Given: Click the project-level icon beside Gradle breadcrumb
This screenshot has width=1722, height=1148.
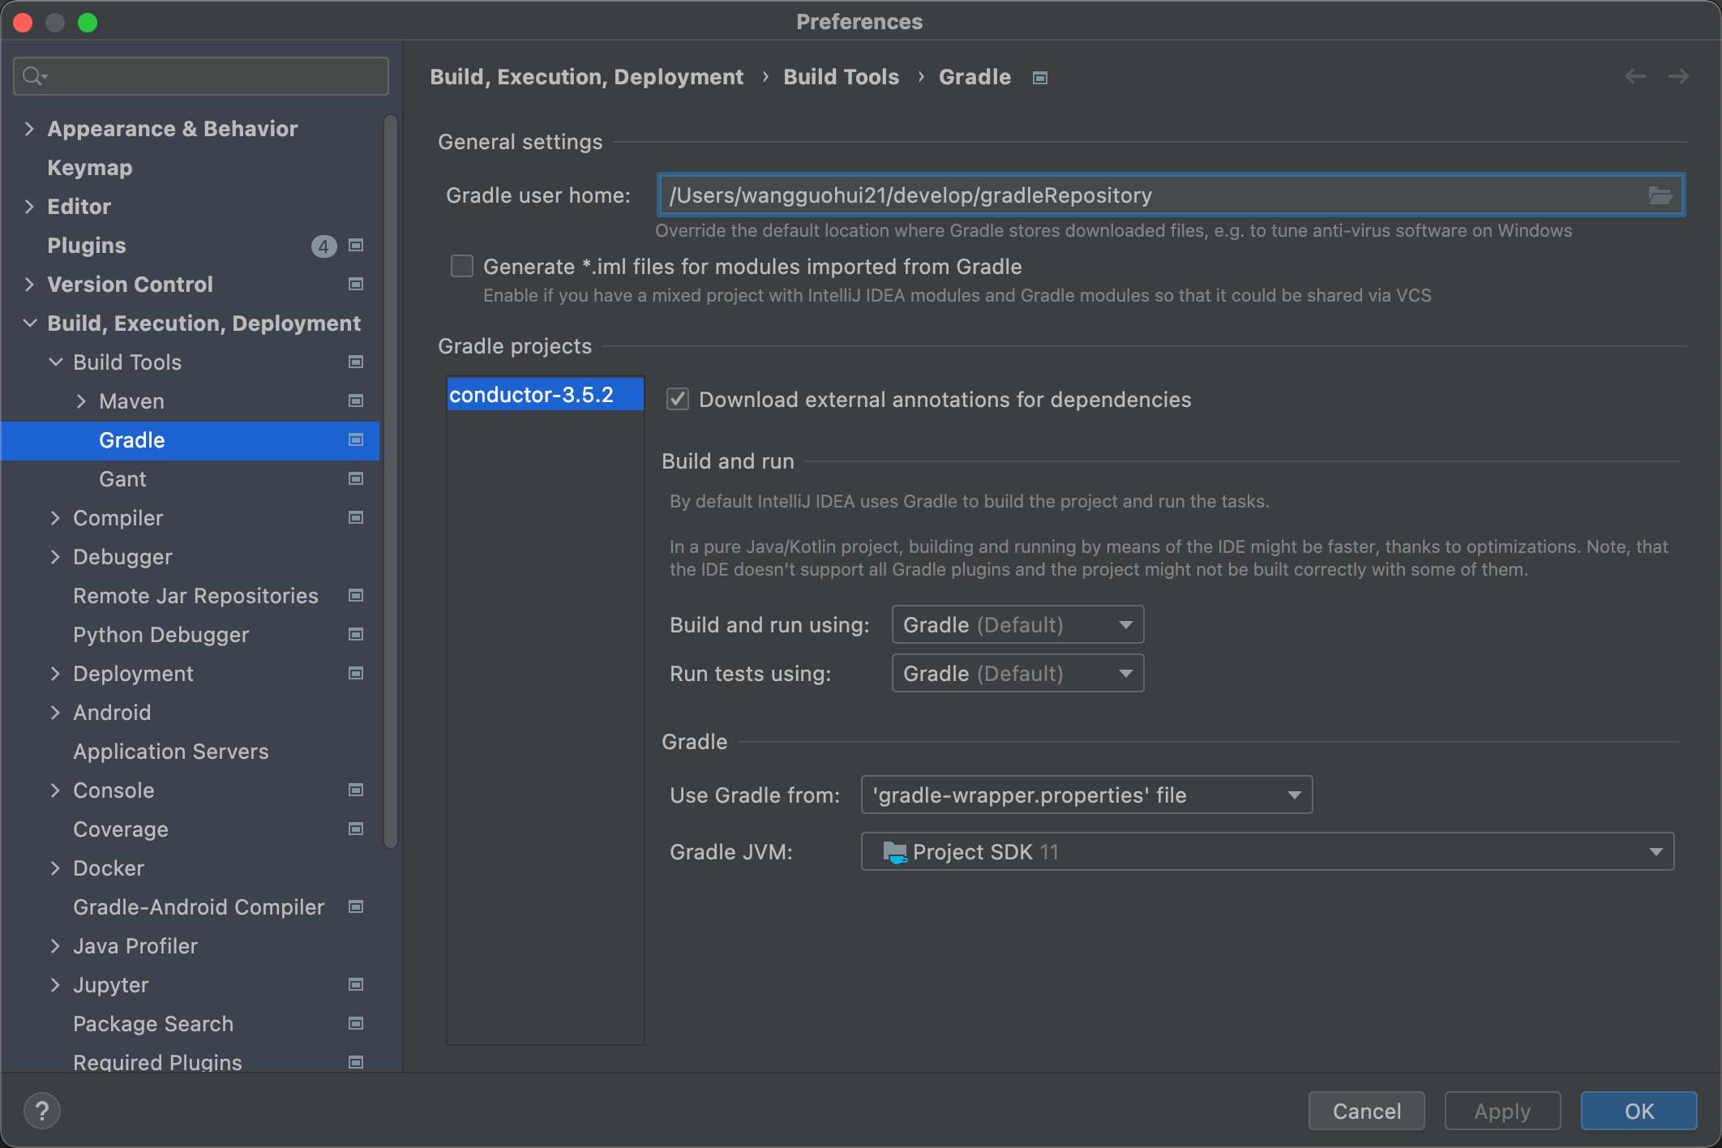Looking at the screenshot, I should coord(1040,78).
